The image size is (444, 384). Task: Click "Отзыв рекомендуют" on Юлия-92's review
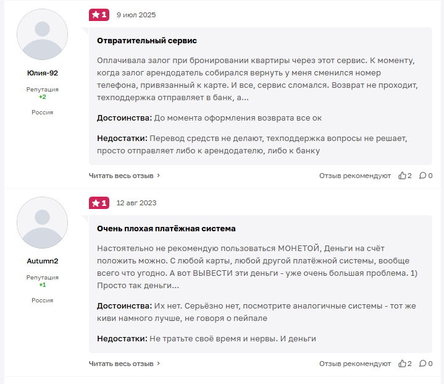point(354,176)
